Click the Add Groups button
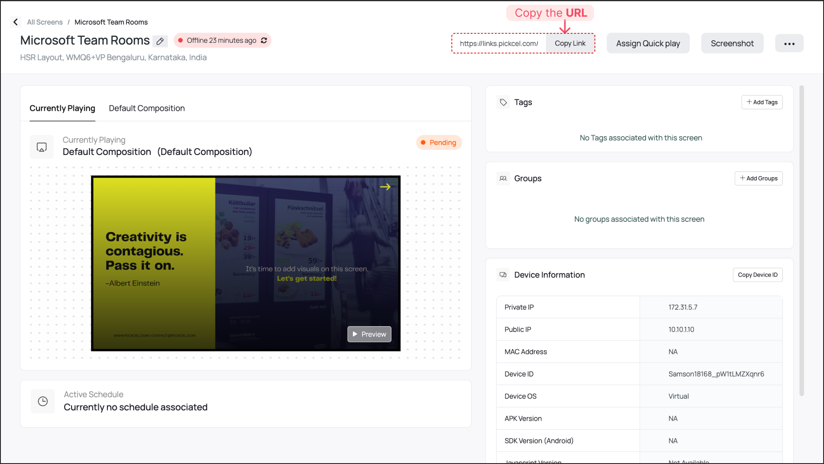The height and width of the screenshot is (464, 824). coord(758,178)
